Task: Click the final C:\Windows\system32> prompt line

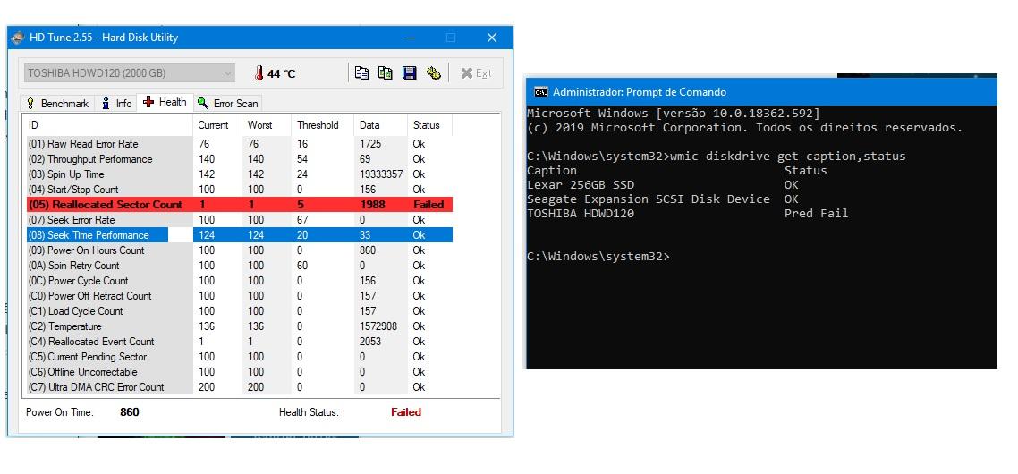Action: 598,256
